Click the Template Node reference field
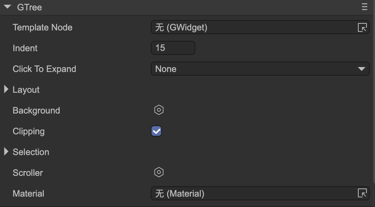Screen dimensions: 375x207 [x=252, y=27]
